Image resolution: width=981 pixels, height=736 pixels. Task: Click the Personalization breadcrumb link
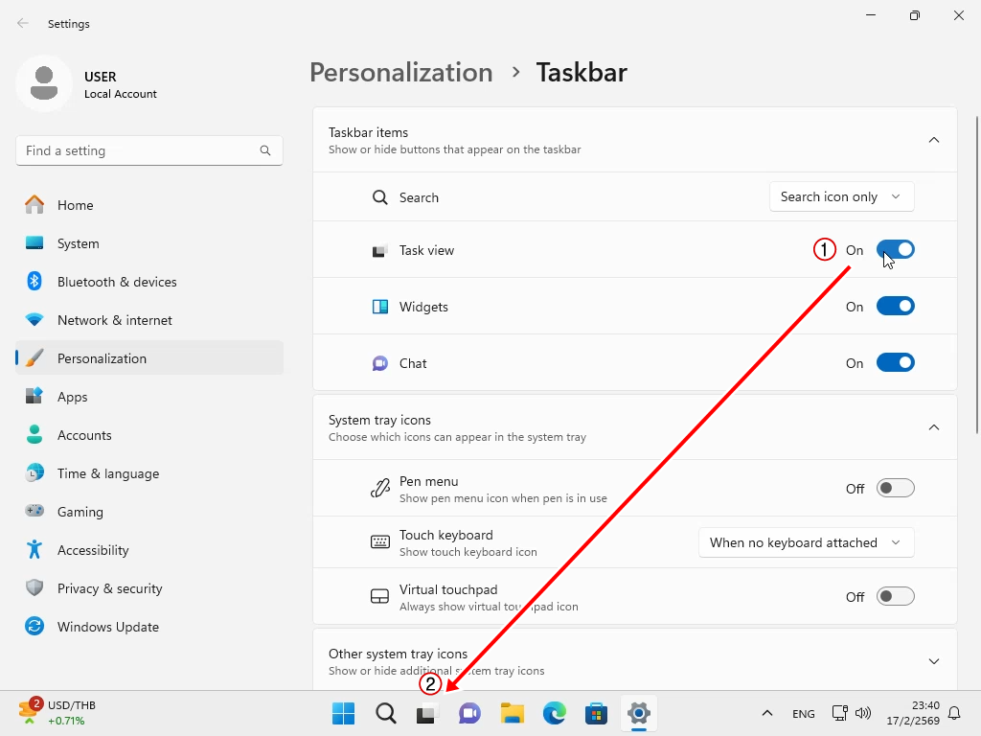pos(400,73)
